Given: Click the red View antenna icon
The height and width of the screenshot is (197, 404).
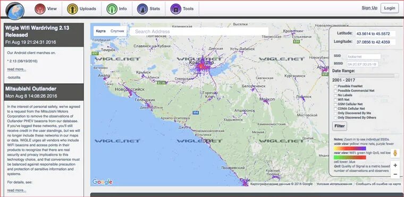Looking at the screenshot, I should coord(40,8).
